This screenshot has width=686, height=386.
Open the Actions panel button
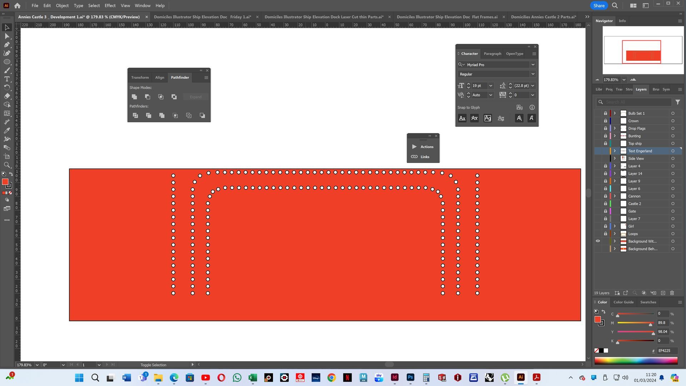(x=423, y=147)
